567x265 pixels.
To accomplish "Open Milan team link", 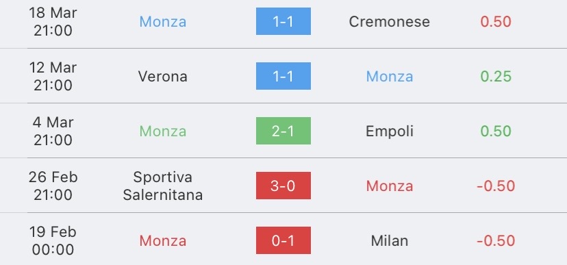I will pos(390,241).
